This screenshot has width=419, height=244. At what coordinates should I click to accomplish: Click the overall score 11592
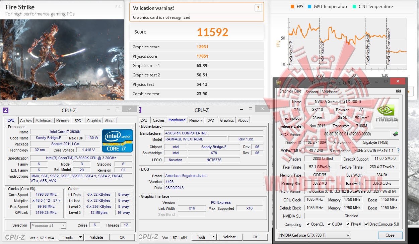click(212, 32)
